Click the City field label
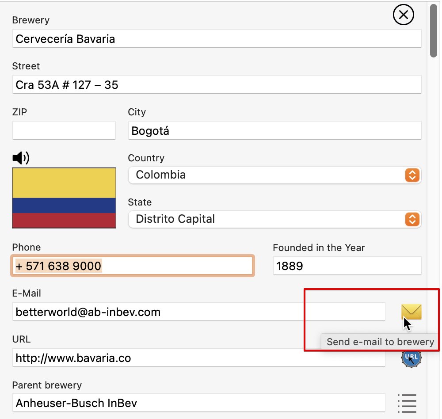The width and height of the screenshot is (442, 419). click(137, 112)
